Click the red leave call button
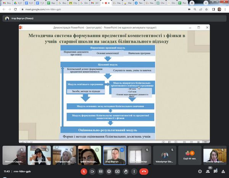229x178 pixels. pos(144,172)
